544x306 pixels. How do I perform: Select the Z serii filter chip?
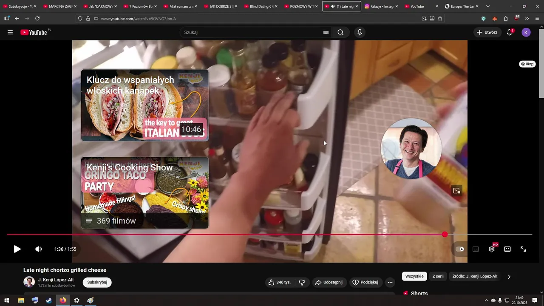pyautogui.click(x=438, y=276)
